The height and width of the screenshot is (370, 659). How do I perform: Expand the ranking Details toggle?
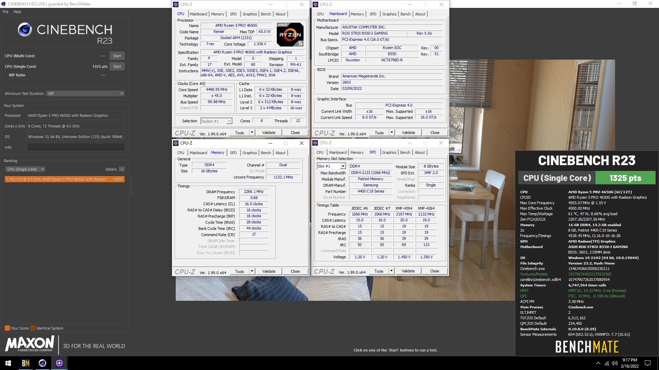(122, 169)
